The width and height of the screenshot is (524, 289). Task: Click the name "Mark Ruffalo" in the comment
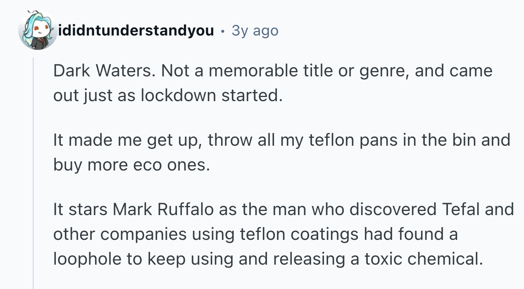163,210
